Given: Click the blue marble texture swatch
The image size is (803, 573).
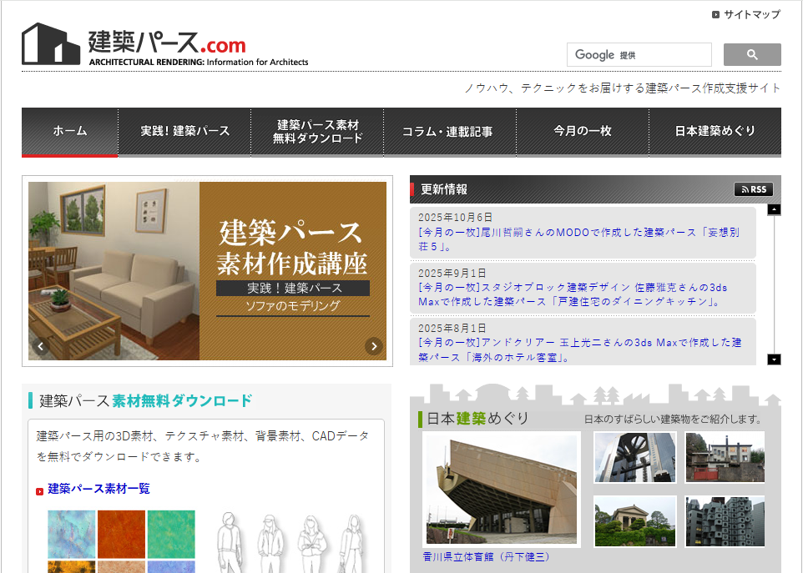Looking at the screenshot, I should pos(71,534).
